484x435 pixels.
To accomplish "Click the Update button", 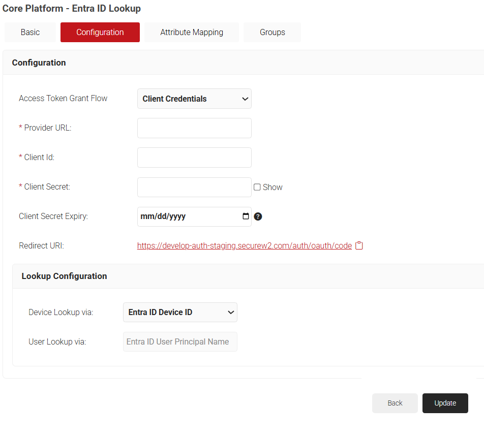I will coord(445,403).
